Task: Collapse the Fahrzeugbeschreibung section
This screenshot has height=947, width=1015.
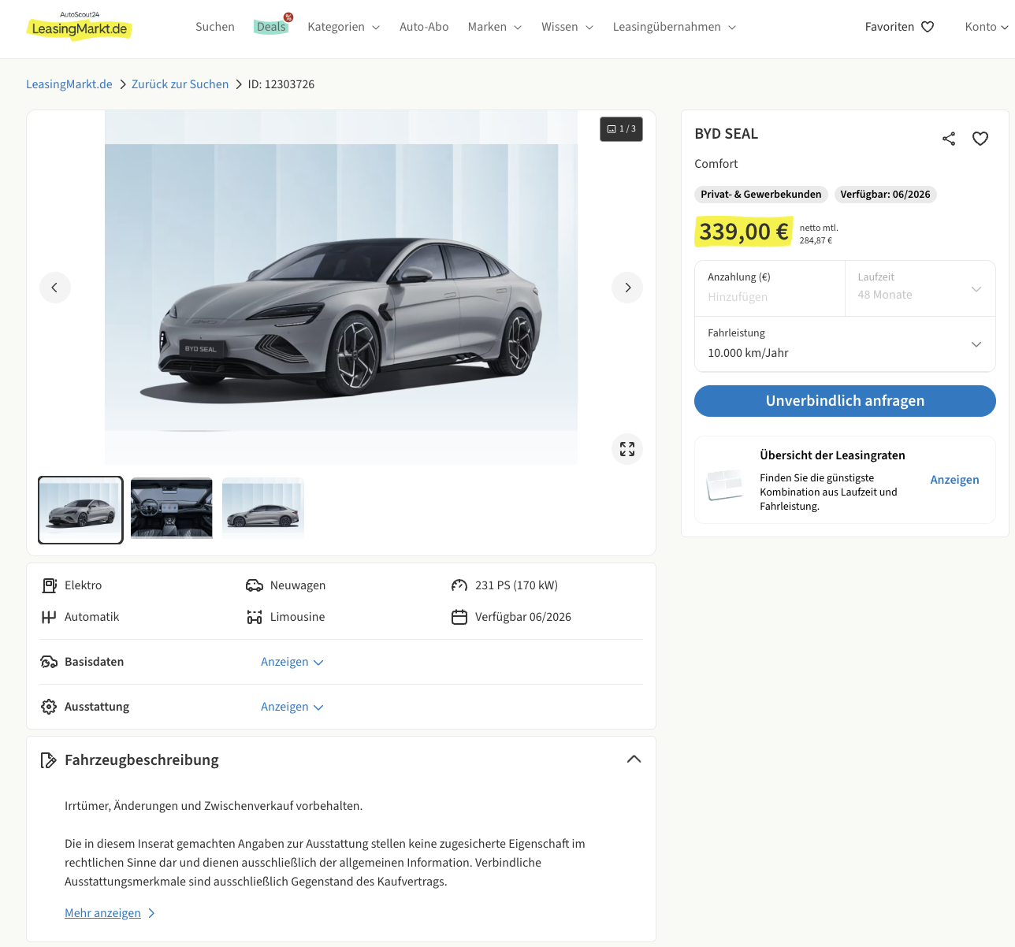Action: pos(634,759)
